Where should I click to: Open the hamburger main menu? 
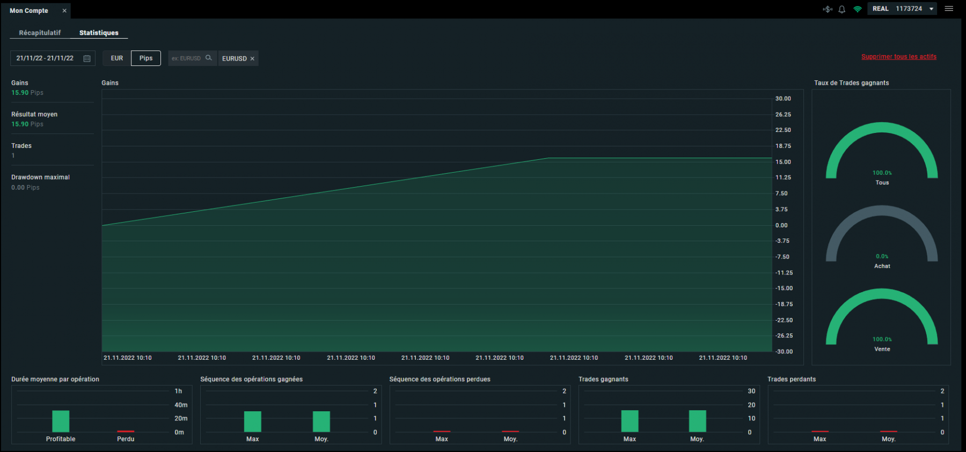coord(949,9)
